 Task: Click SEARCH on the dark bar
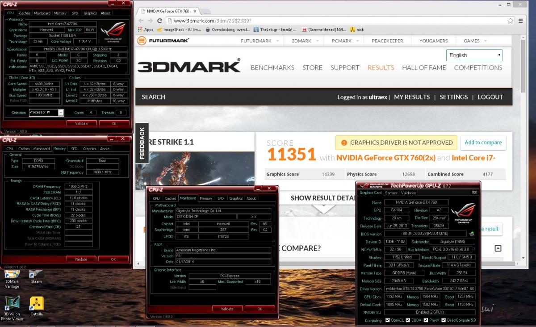point(153,97)
